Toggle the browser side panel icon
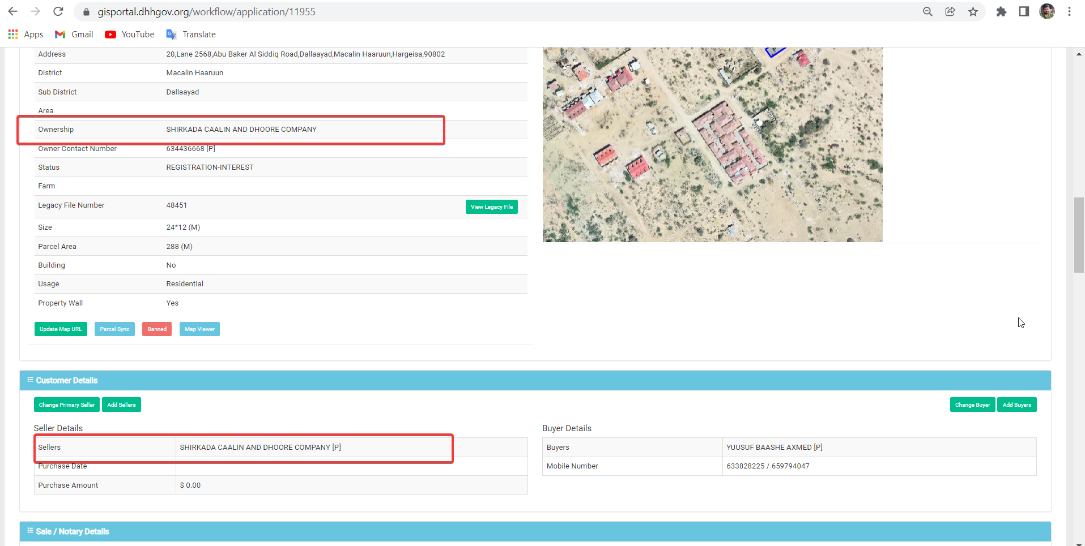Viewport: 1085px width, 546px height. [x=1024, y=11]
